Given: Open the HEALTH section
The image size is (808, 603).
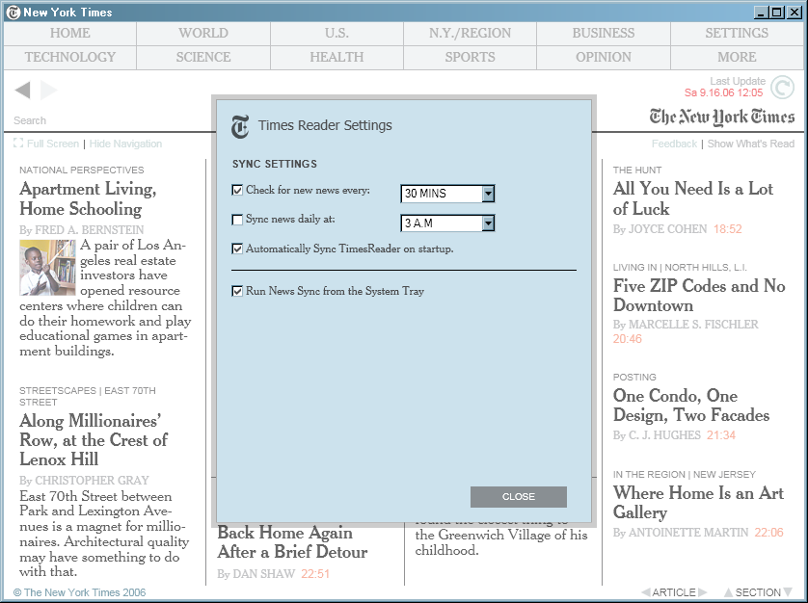Looking at the screenshot, I should 337,57.
